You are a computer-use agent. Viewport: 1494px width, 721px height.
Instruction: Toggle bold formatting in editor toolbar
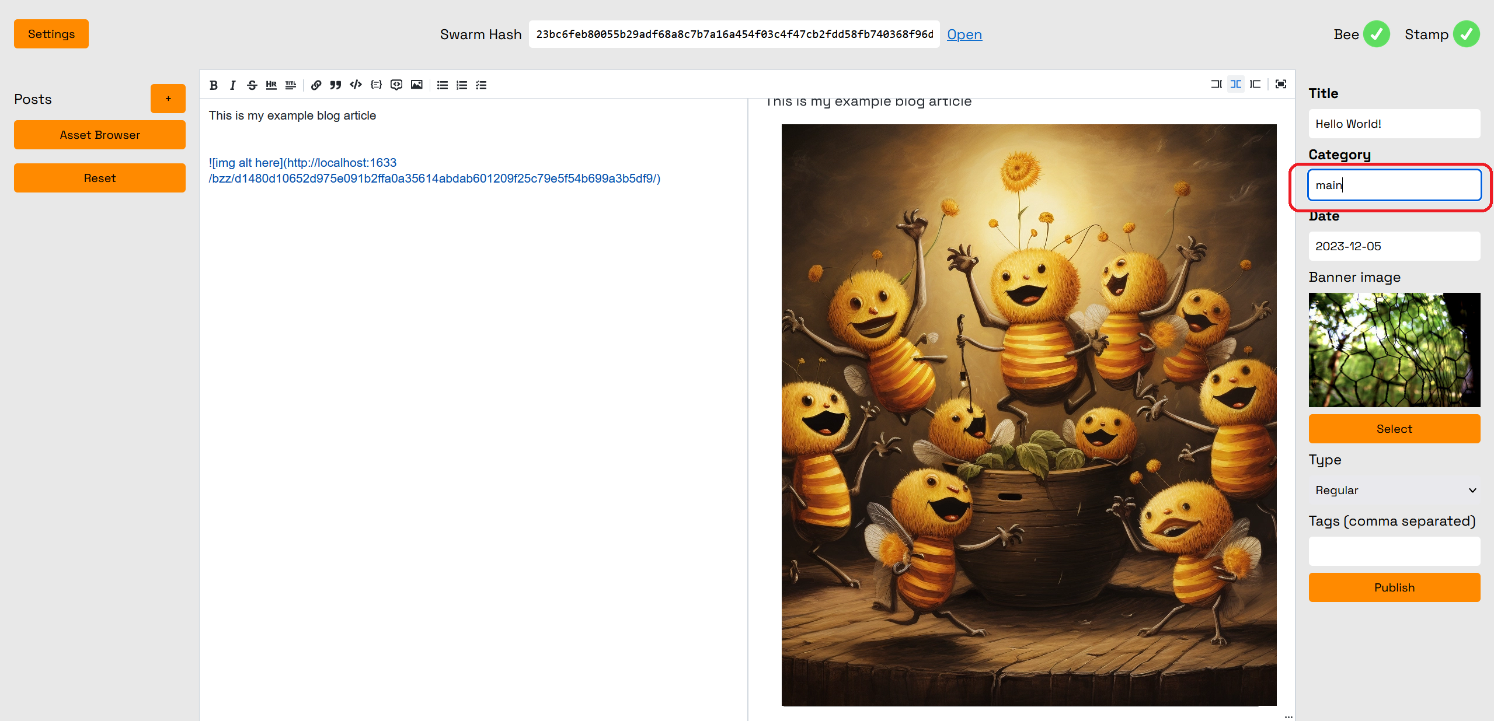(x=214, y=85)
